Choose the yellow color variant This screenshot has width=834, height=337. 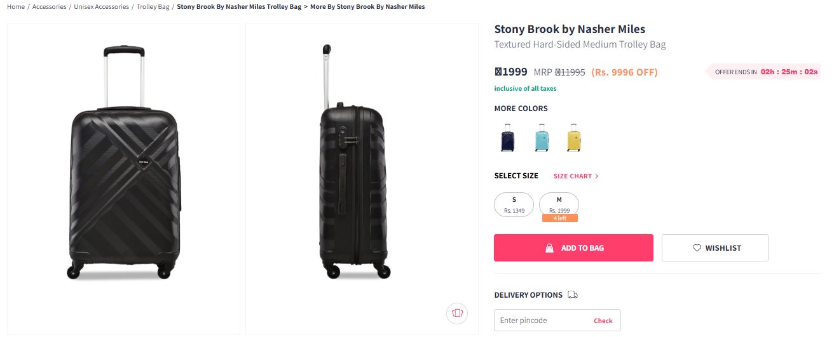point(575,138)
